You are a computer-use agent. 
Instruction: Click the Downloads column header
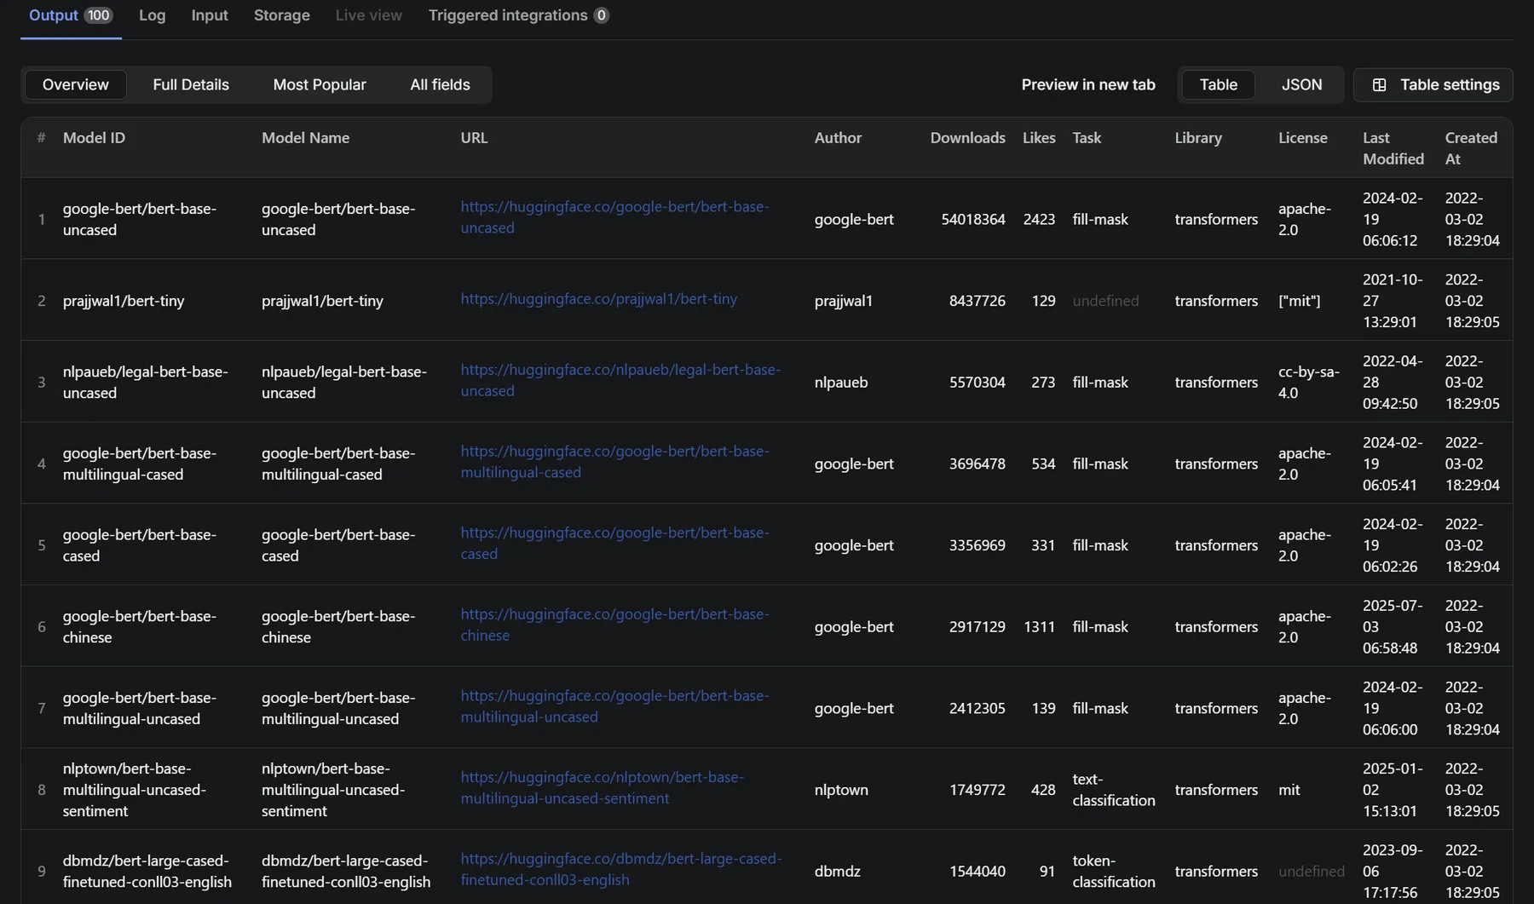pos(967,138)
